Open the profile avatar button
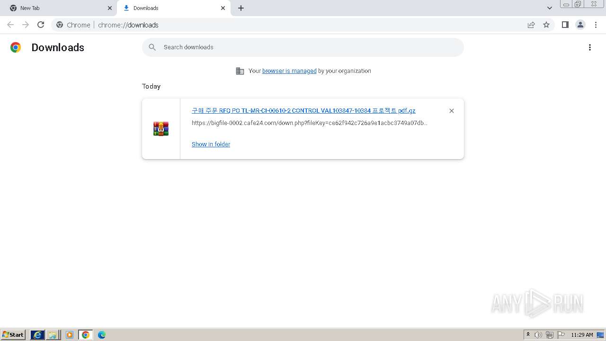 pyautogui.click(x=580, y=25)
